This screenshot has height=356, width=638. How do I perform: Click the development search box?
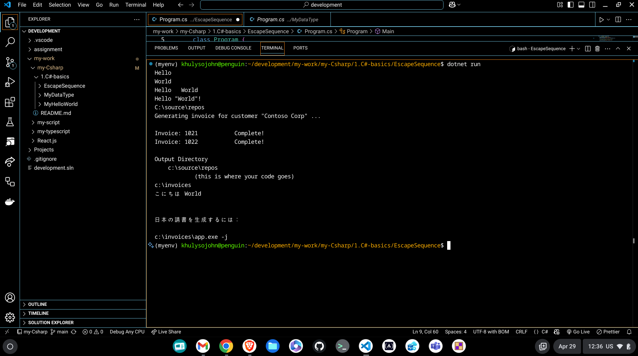pos(322,5)
